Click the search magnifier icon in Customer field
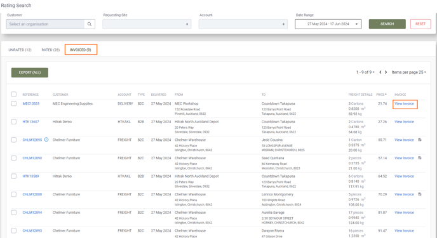 pos(90,24)
